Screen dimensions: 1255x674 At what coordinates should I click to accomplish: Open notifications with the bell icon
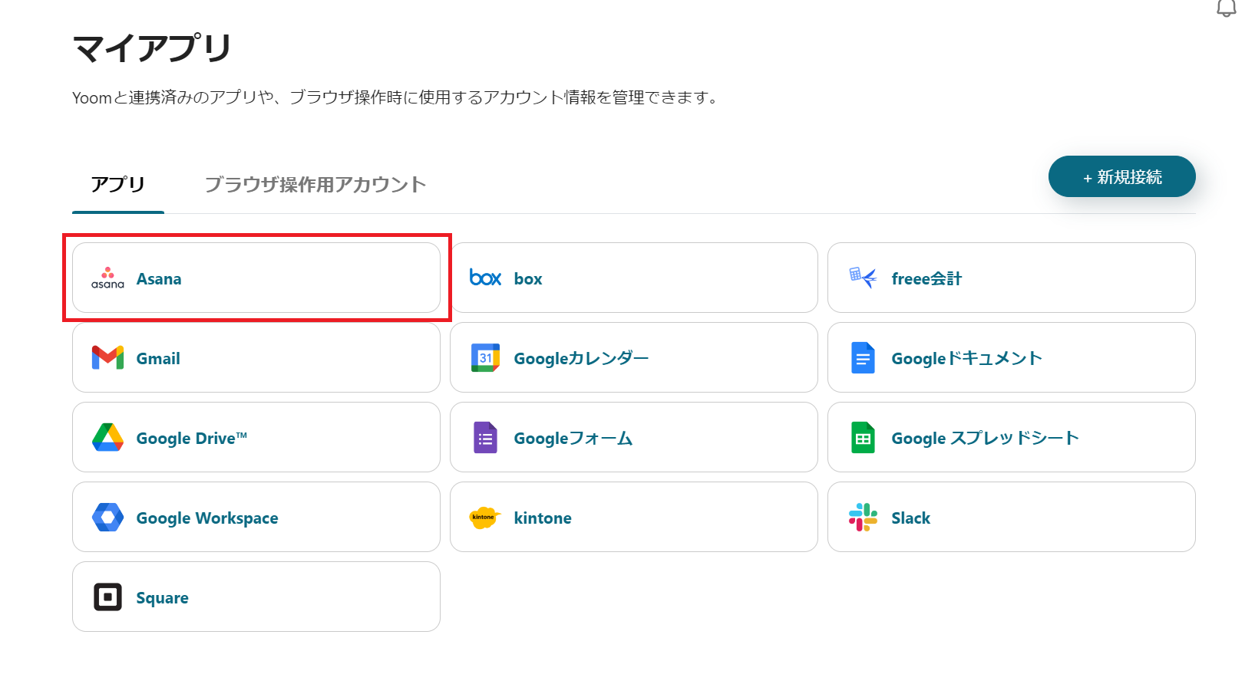tap(1227, 8)
